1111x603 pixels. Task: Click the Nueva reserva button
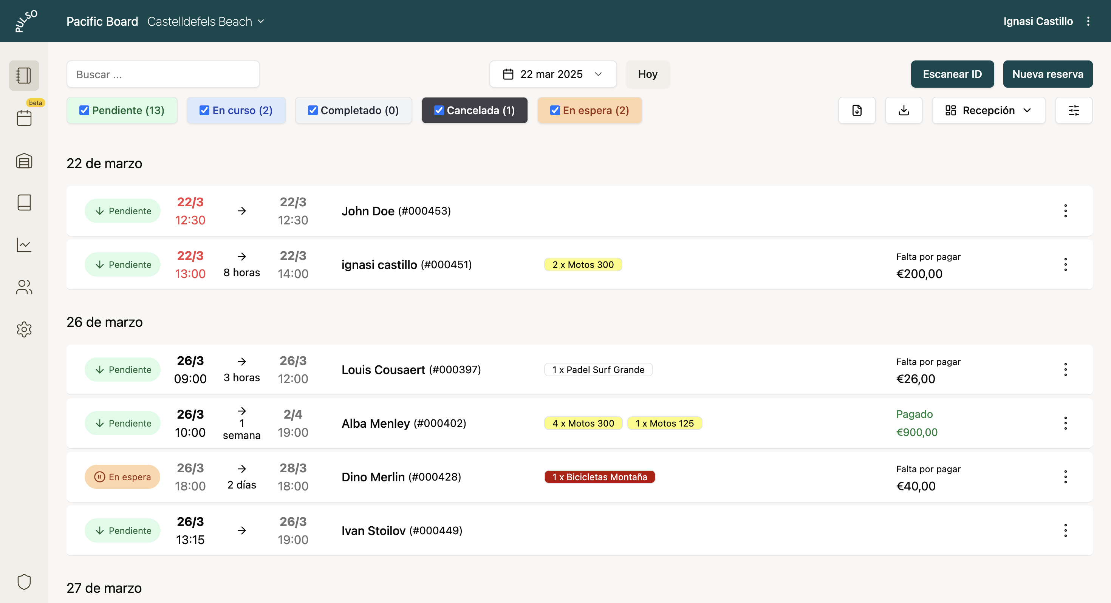1048,74
